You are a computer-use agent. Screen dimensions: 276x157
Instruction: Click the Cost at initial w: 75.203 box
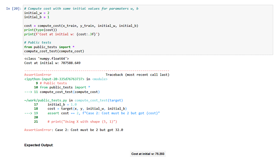click(x=148, y=154)
